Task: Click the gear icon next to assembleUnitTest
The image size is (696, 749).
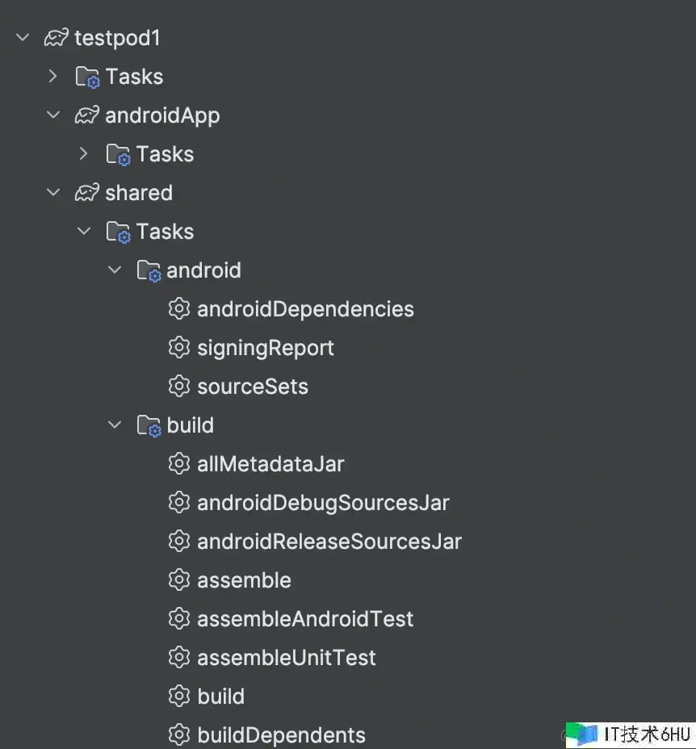Action: (x=179, y=657)
